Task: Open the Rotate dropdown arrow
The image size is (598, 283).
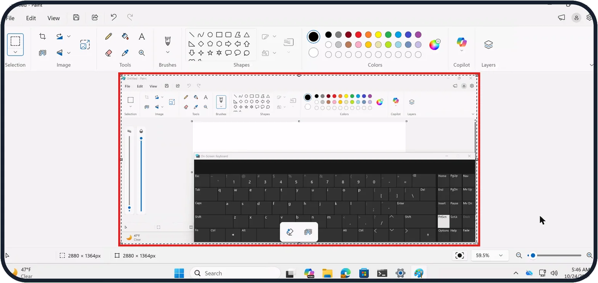Action: (69, 36)
